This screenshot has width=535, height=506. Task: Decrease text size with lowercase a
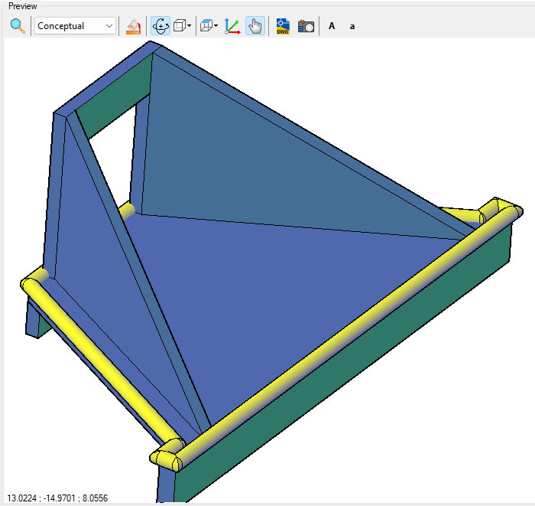[x=352, y=27]
